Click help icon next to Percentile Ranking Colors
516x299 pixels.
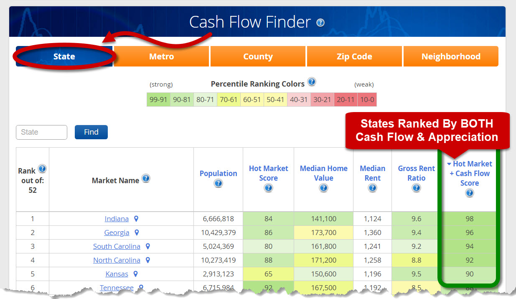[x=311, y=82]
